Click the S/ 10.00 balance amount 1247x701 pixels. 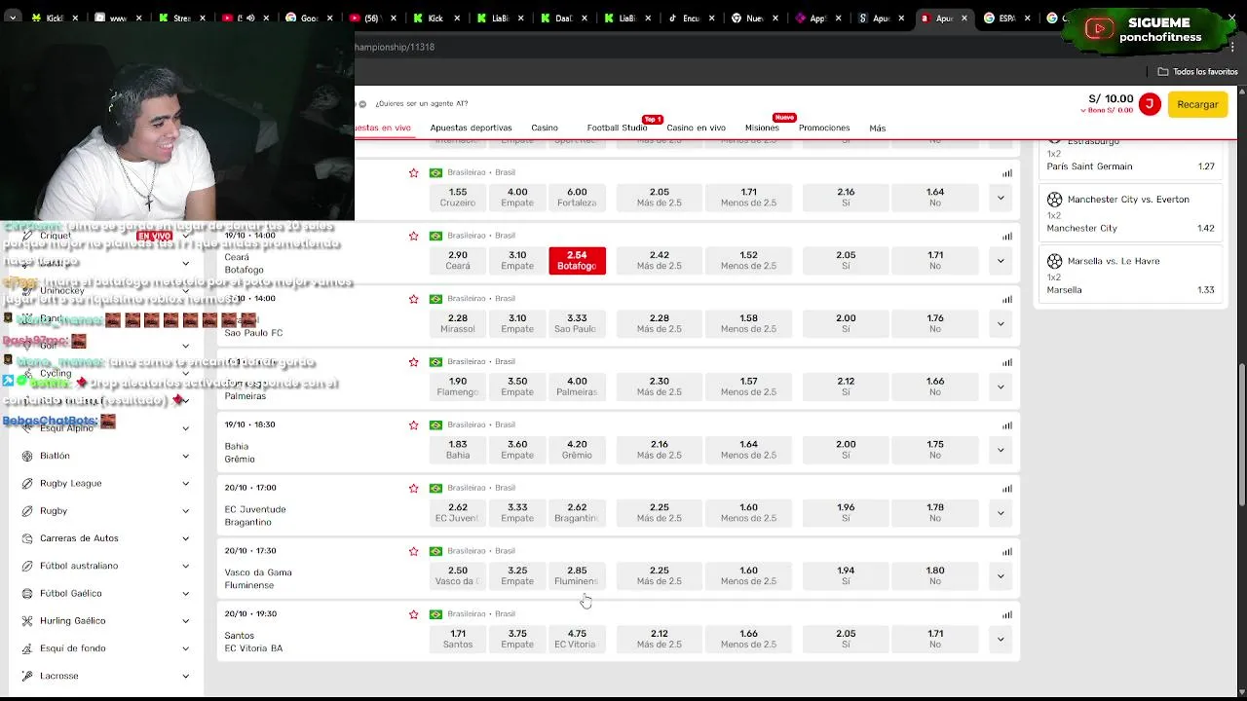pyautogui.click(x=1111, y=98)
